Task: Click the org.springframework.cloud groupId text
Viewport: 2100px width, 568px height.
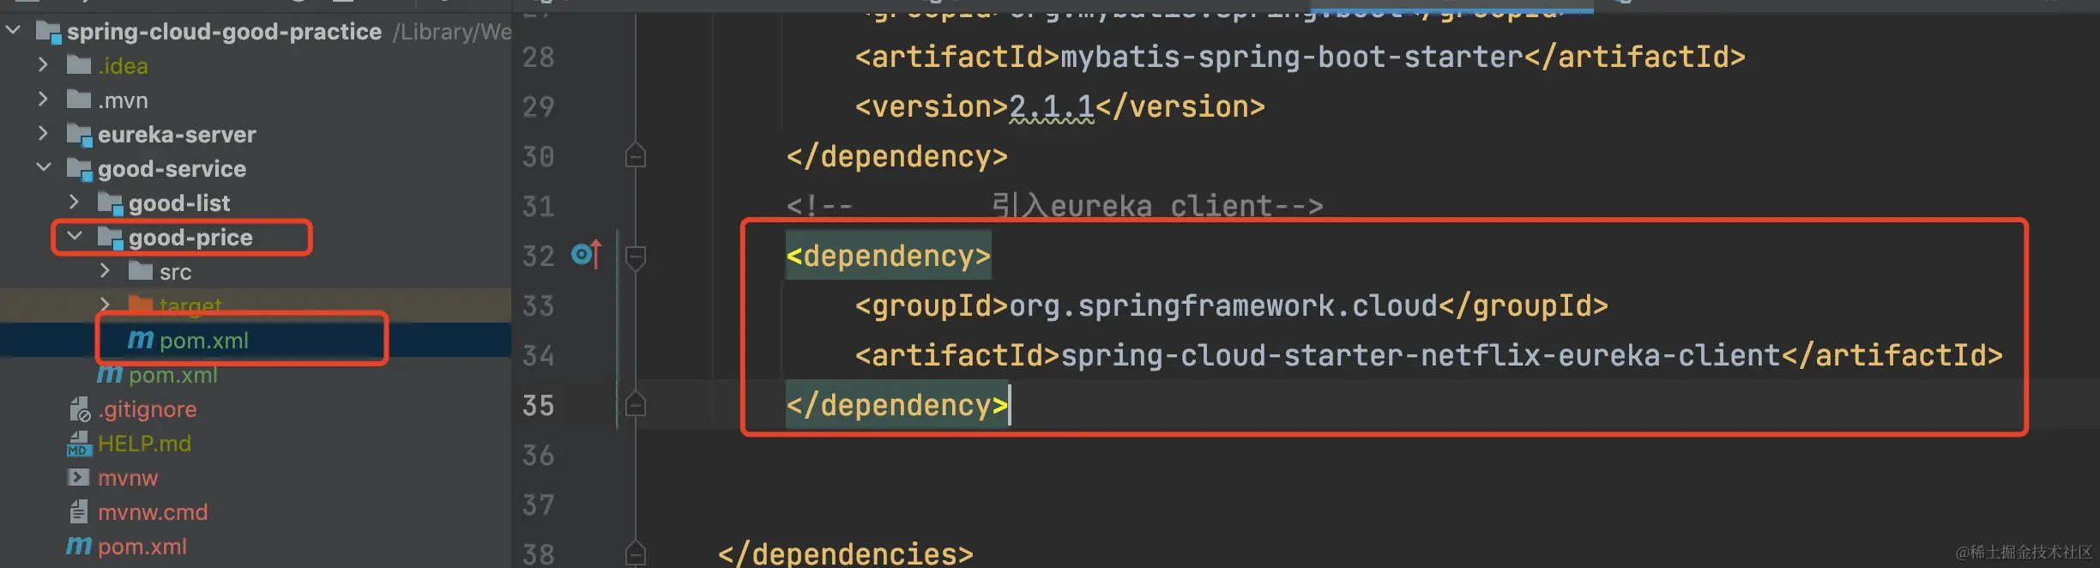Action: click(1223, 306)
